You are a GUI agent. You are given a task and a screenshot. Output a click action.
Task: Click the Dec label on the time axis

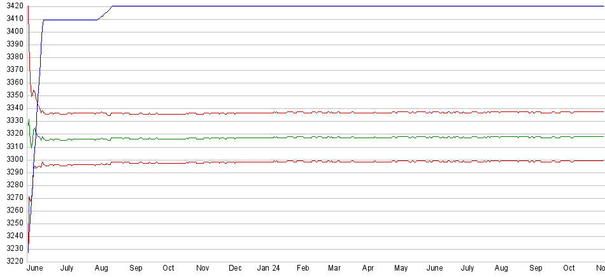click(235, 269)
